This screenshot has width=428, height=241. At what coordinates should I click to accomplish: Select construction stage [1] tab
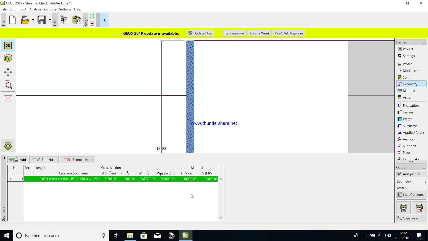[x=103, y=20]
